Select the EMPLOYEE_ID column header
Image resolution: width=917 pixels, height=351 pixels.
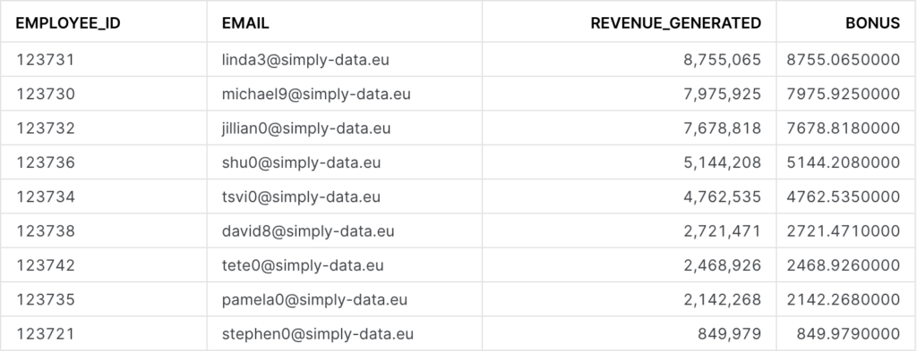click(x=104, y=21)
